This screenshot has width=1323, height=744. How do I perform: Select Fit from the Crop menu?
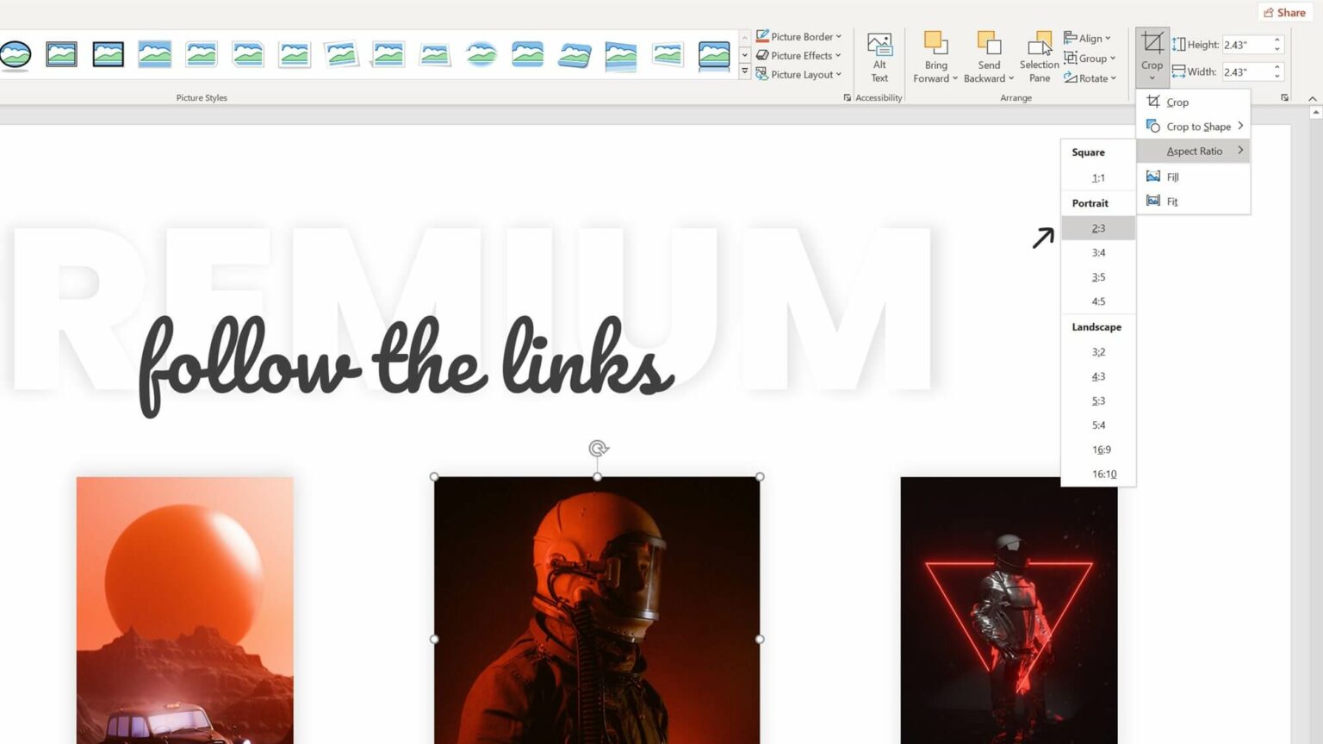(x=1172, y=201)
